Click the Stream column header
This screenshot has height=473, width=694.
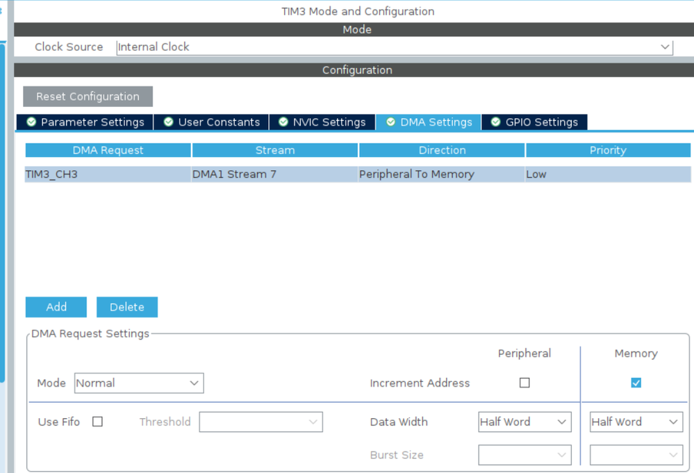(x=275, y=150)
